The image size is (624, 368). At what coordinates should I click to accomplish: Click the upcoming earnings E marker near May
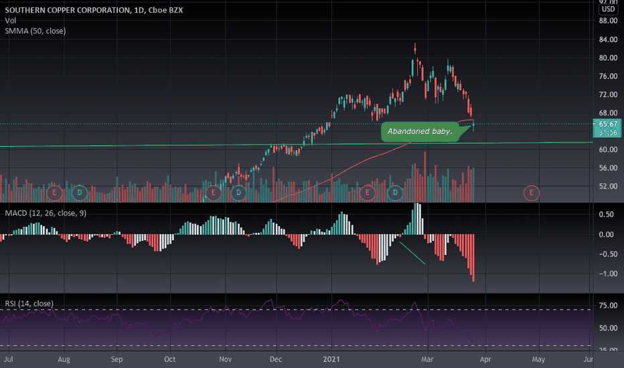tap(532, 193)
